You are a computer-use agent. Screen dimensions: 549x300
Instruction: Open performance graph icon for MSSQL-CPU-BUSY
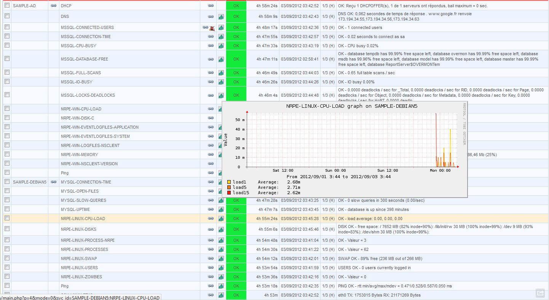click(x=221, y=46)
